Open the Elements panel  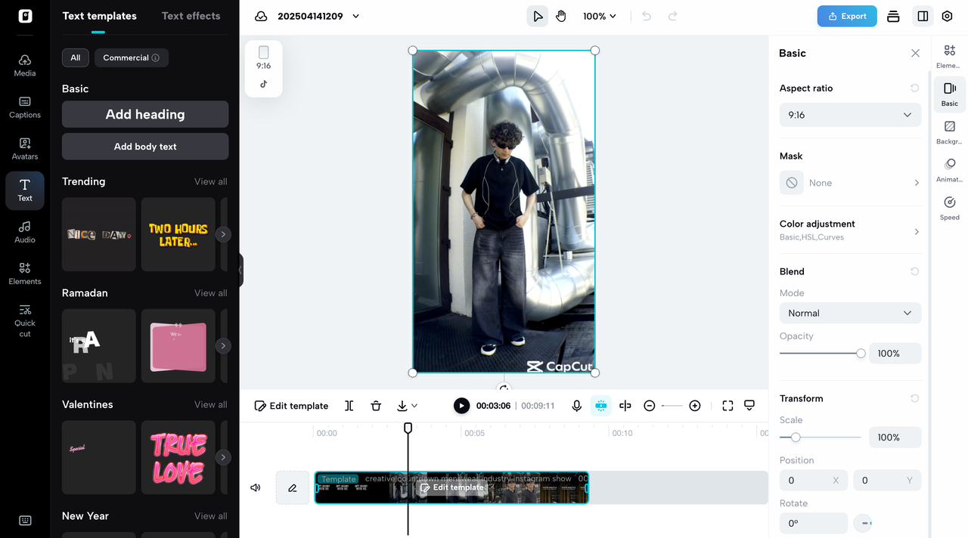pyautogui.click(x=24, y=274)
